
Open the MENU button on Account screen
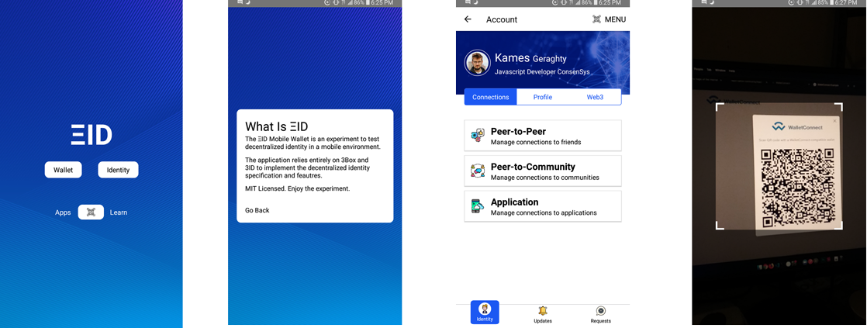click(x=615, y=19)
